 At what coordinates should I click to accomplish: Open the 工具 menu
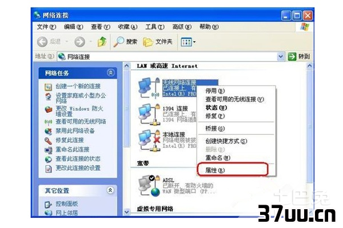155,27
